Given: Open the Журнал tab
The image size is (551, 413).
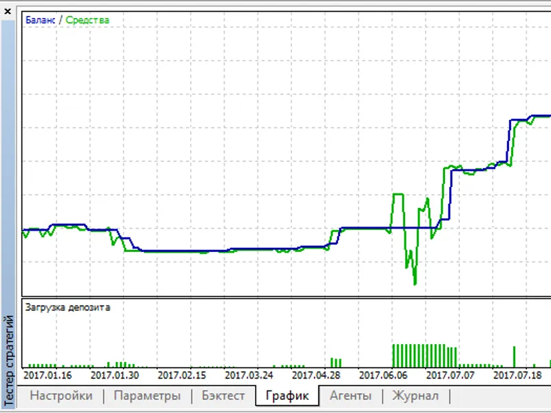Looking at the screenshot, I should pyautogui.click(x=415, y=396).
